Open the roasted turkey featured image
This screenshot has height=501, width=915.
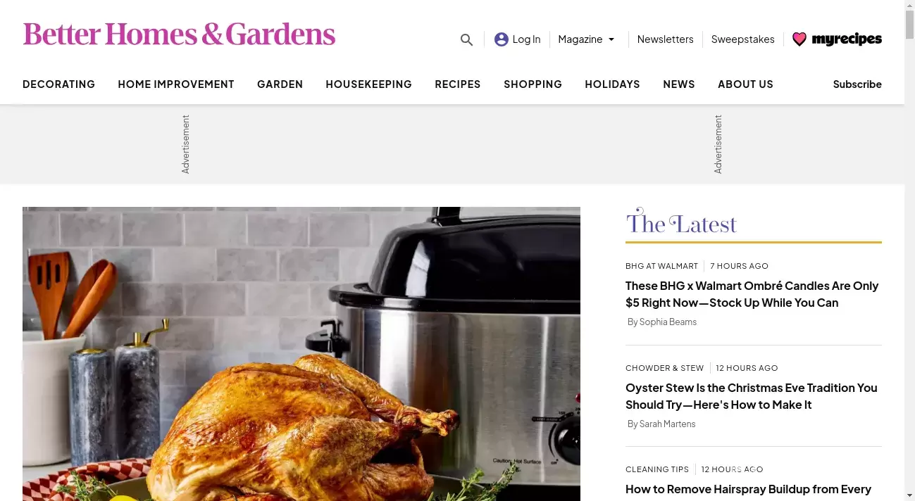[x=301, y=354]
